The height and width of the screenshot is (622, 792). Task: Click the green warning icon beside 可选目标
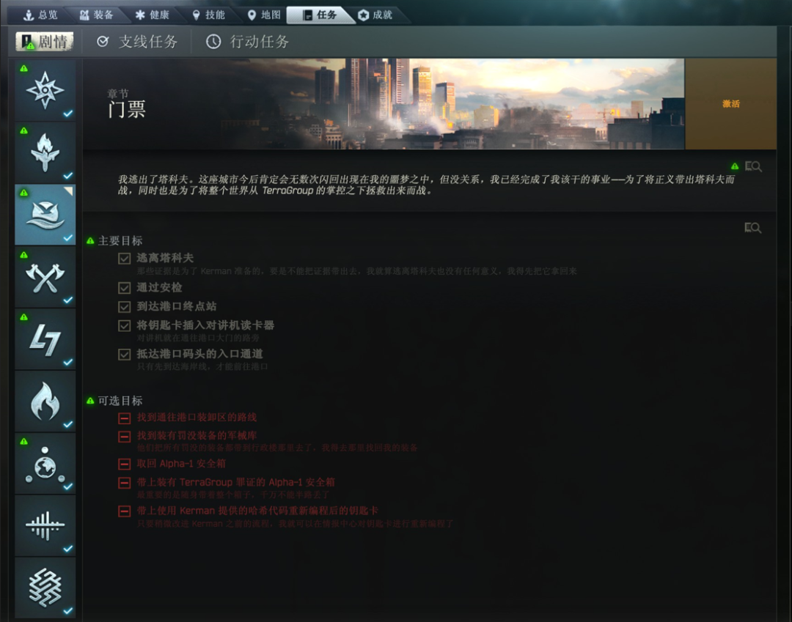tap(90, 401)
